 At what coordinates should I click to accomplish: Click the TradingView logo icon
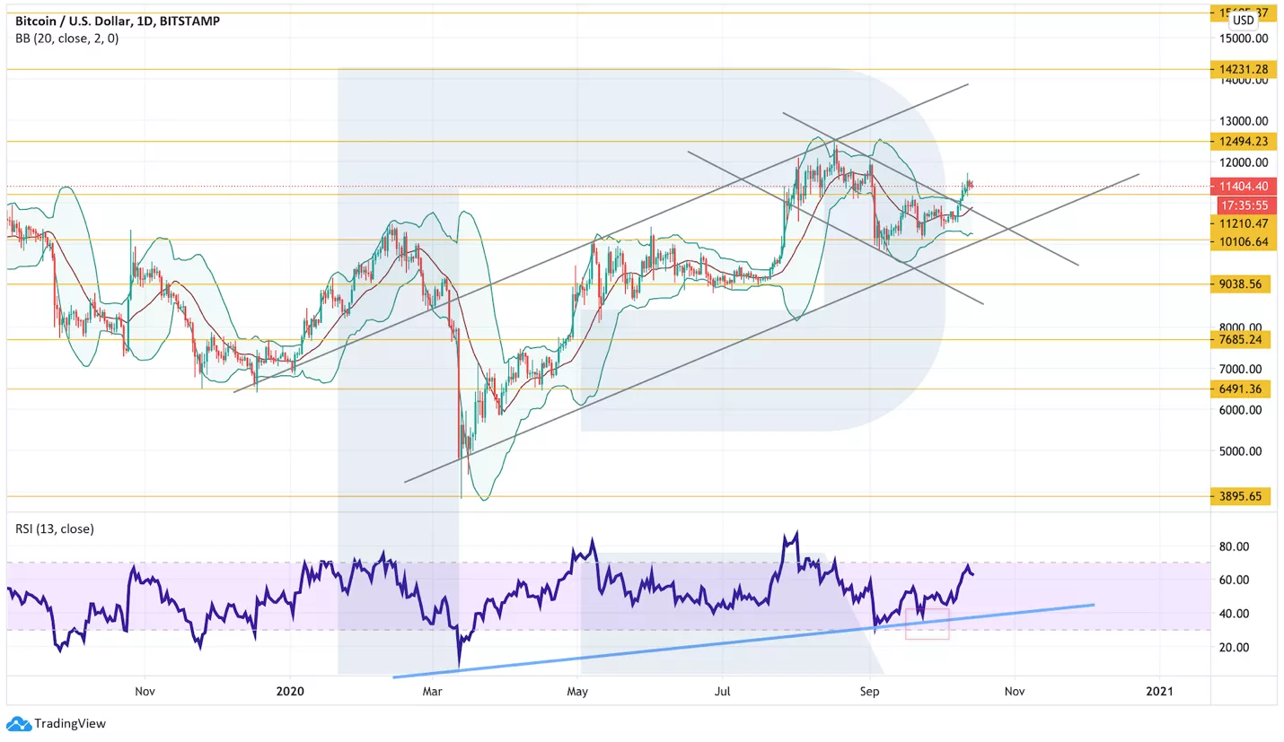[x=19, y=723]
